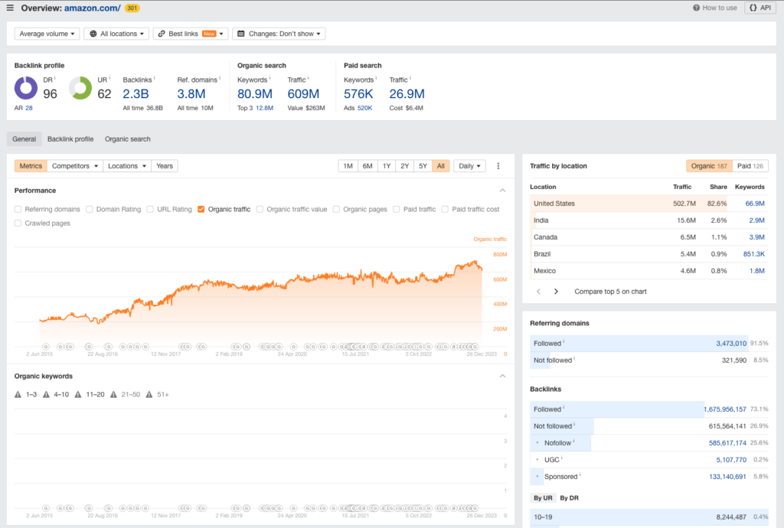Viewport: 784px width, 528px height.
Task: Select Years chart tab
Action: tap(165, 166)
